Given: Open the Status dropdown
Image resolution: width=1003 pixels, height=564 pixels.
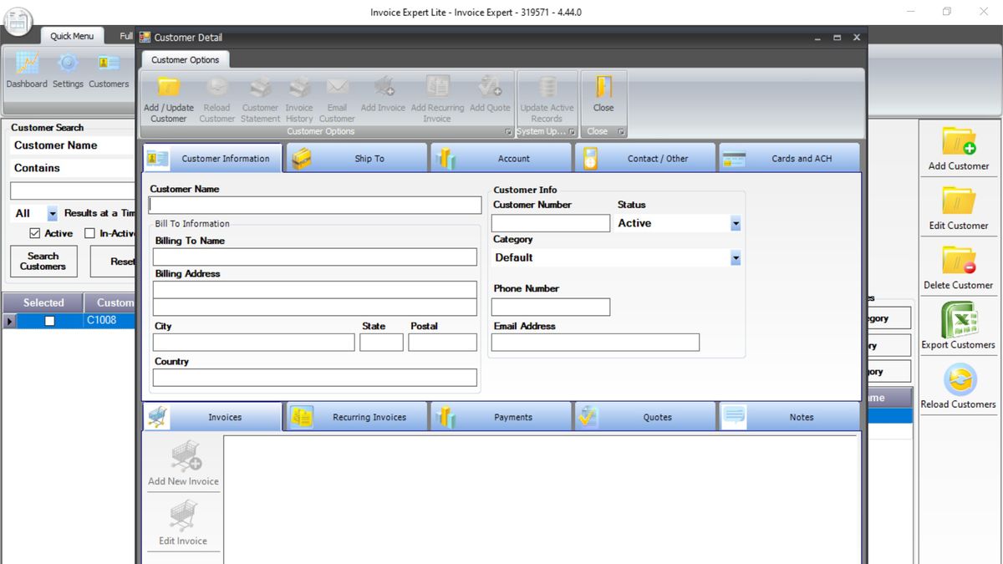Looking at the screenshot, I should (x=734, y=223).
